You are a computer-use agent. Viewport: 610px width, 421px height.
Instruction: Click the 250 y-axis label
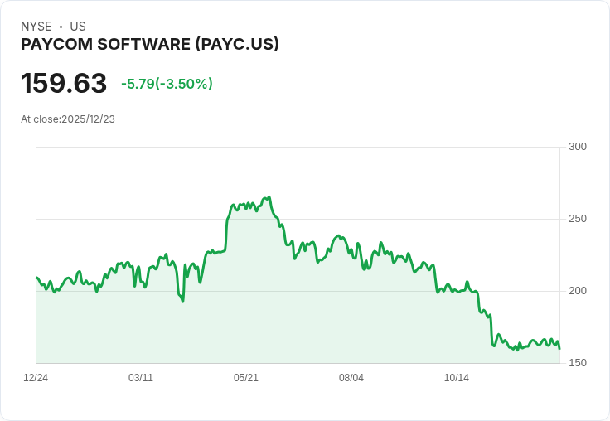point(578,219)
